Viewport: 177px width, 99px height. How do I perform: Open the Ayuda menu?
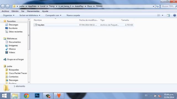(45, 11)
